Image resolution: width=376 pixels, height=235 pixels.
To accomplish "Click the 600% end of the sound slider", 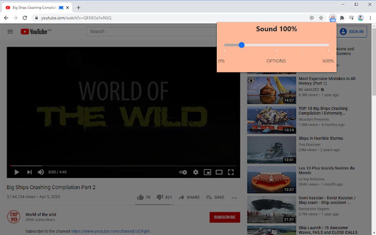I will point(328,45).
